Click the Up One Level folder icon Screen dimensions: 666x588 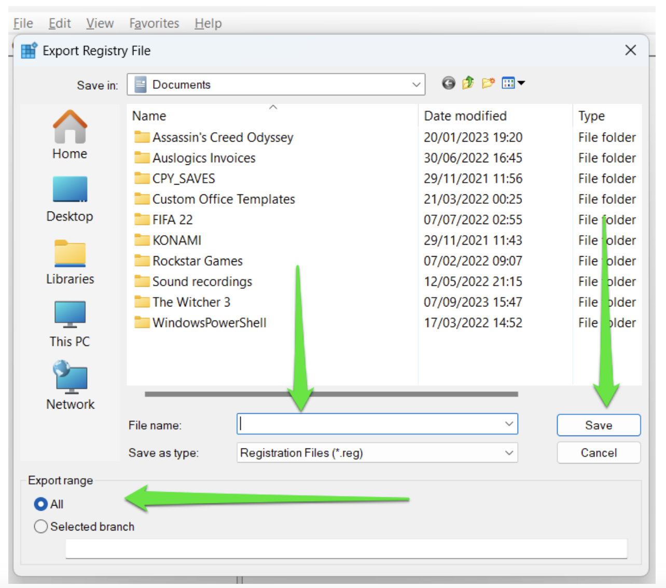467,83
